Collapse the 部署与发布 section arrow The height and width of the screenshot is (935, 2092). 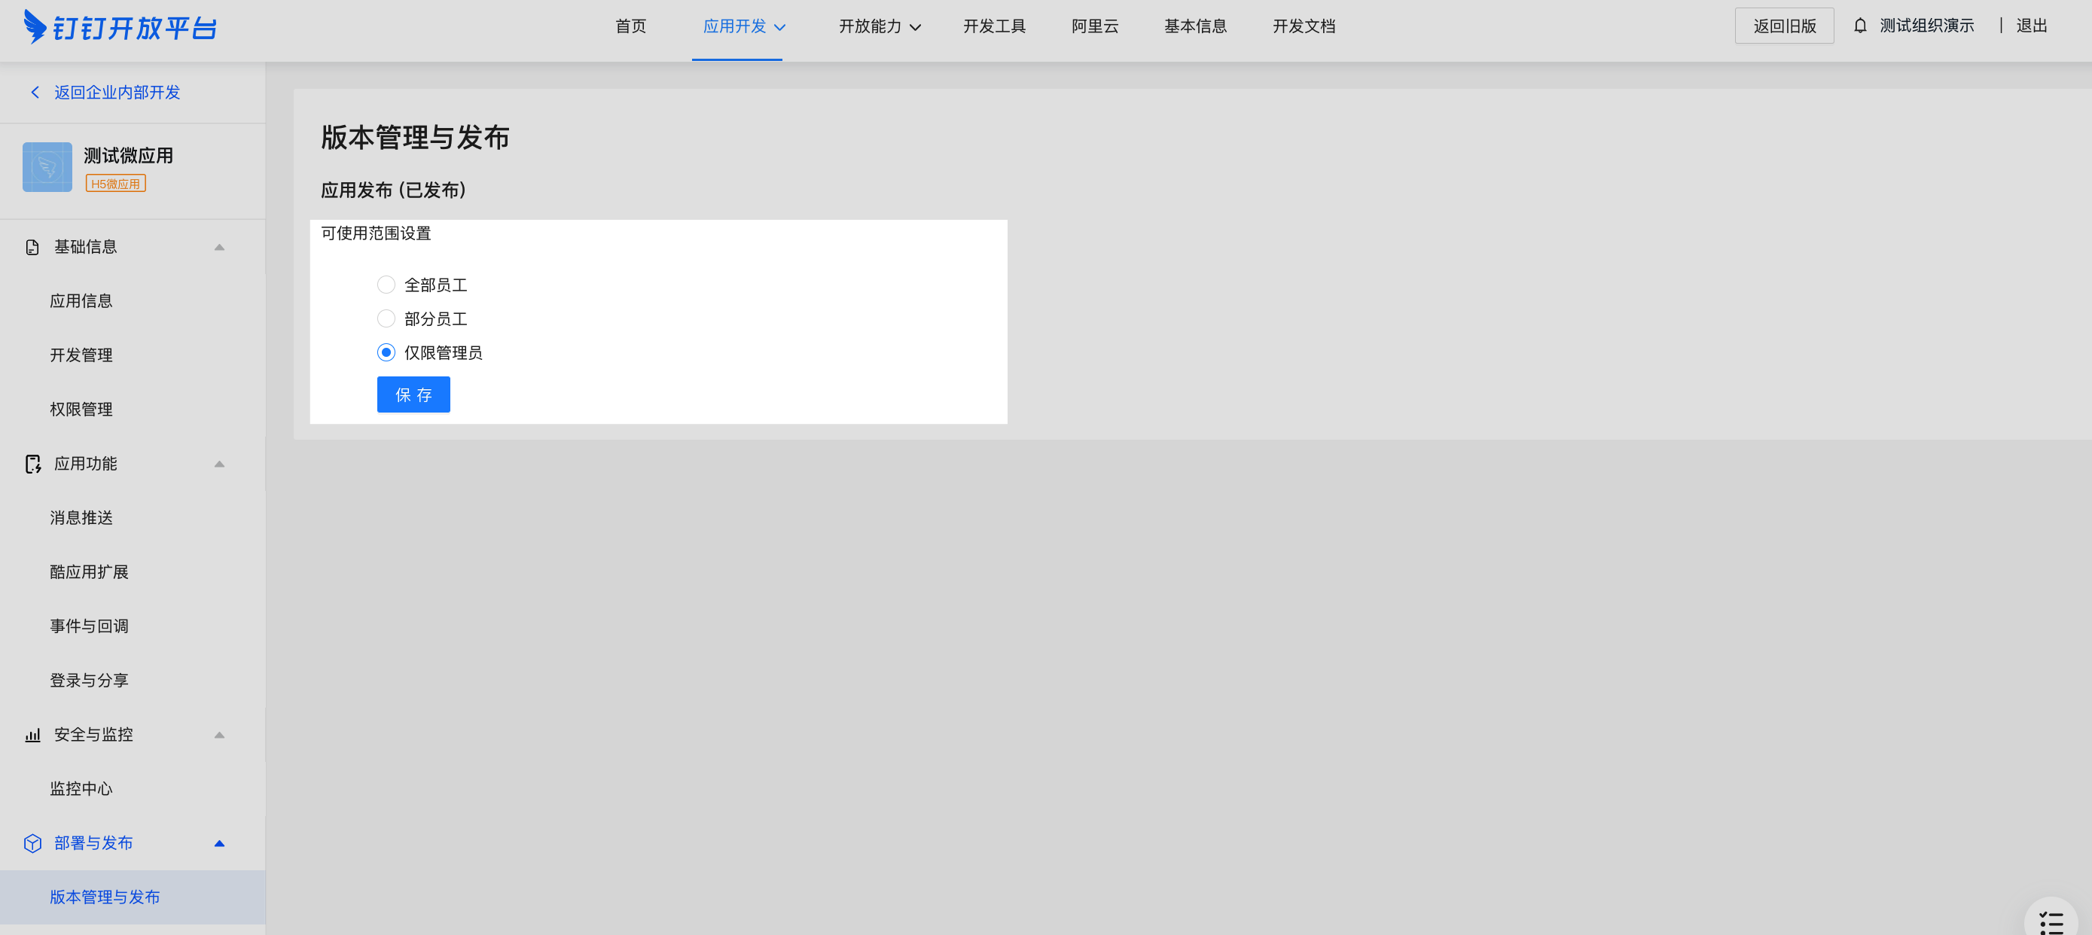219,843
